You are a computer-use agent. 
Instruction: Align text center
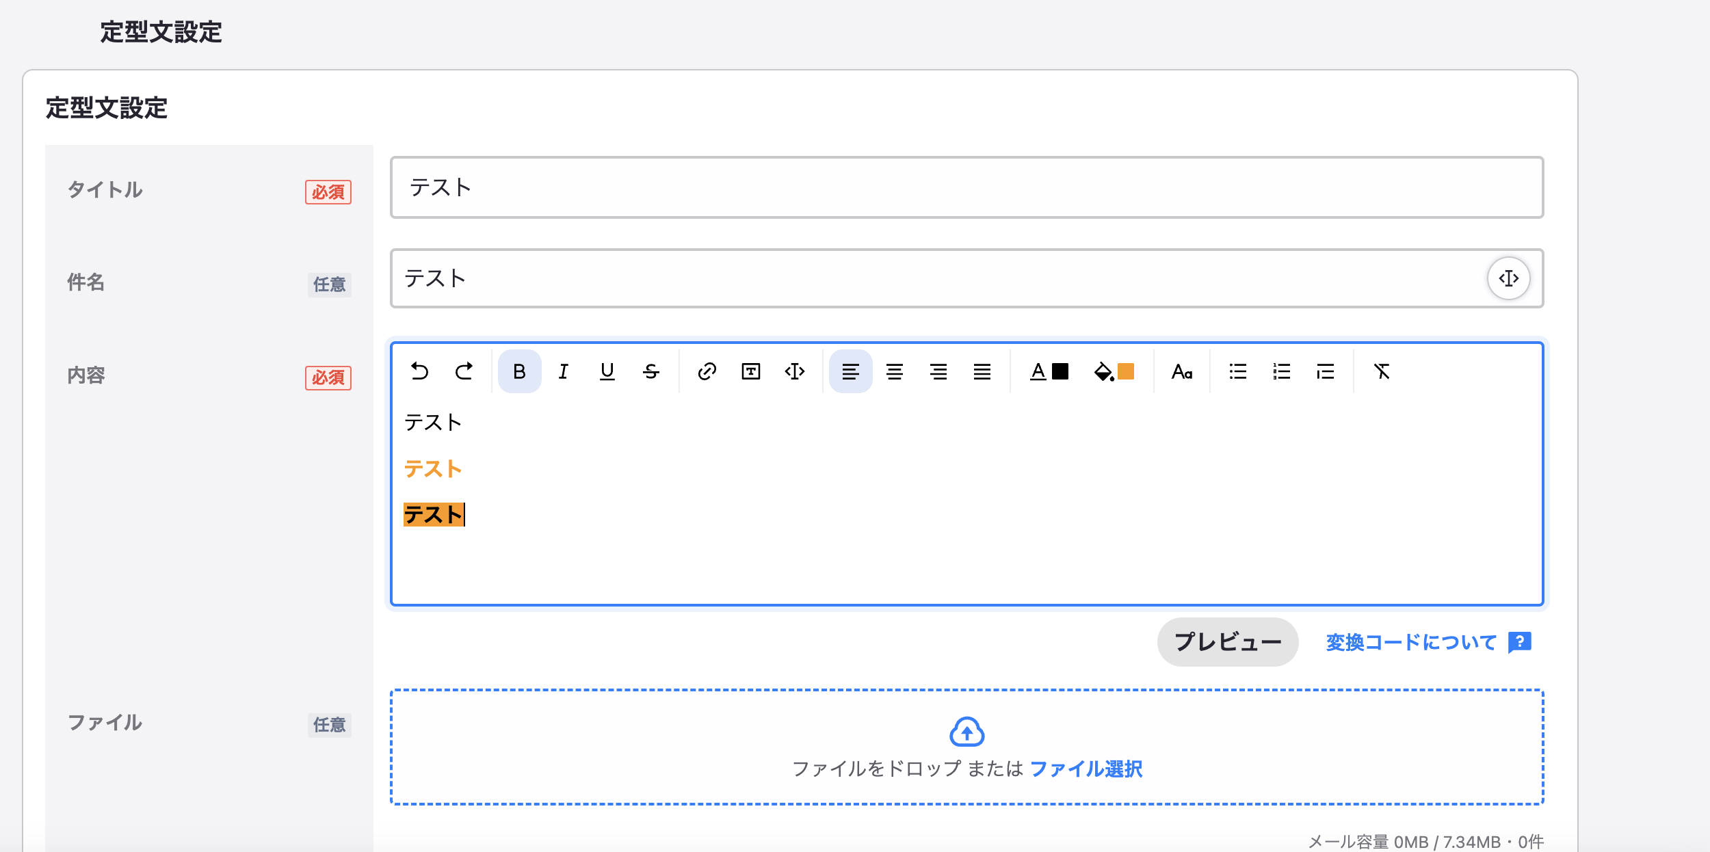tap(895, 371)
